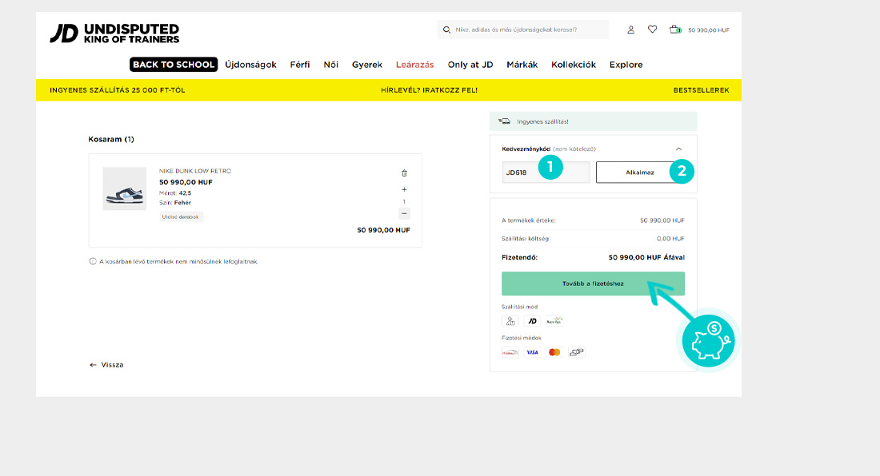Focus the header search input field
This screenshot has height=476, width=880.
point(523,30)
